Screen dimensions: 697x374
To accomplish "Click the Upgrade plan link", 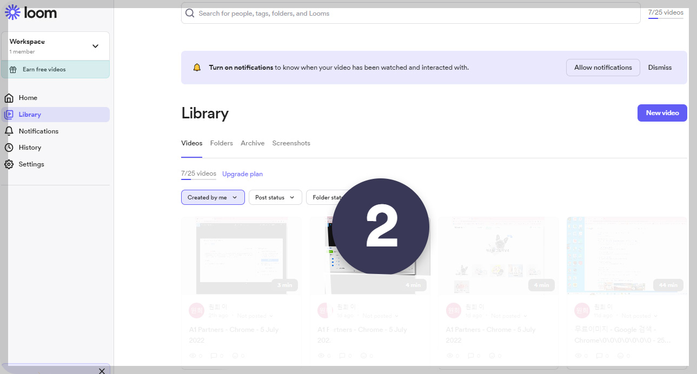I will tap(242, 174).
